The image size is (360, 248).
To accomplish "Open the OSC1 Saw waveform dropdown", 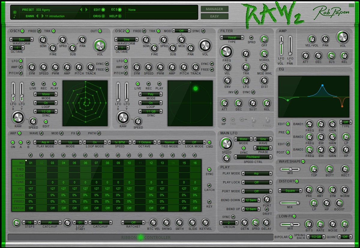I will point(21,39).
